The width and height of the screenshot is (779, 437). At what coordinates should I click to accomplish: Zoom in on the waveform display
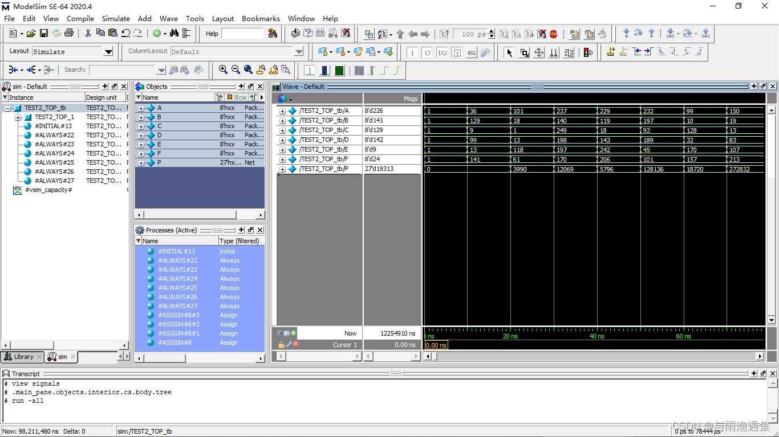click(222, 70)
